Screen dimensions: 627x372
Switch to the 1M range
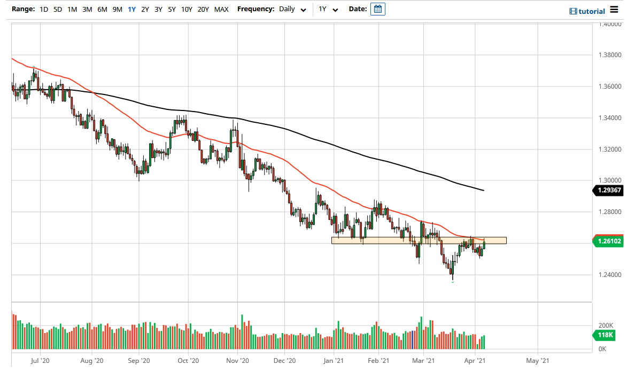click(72, 9)
